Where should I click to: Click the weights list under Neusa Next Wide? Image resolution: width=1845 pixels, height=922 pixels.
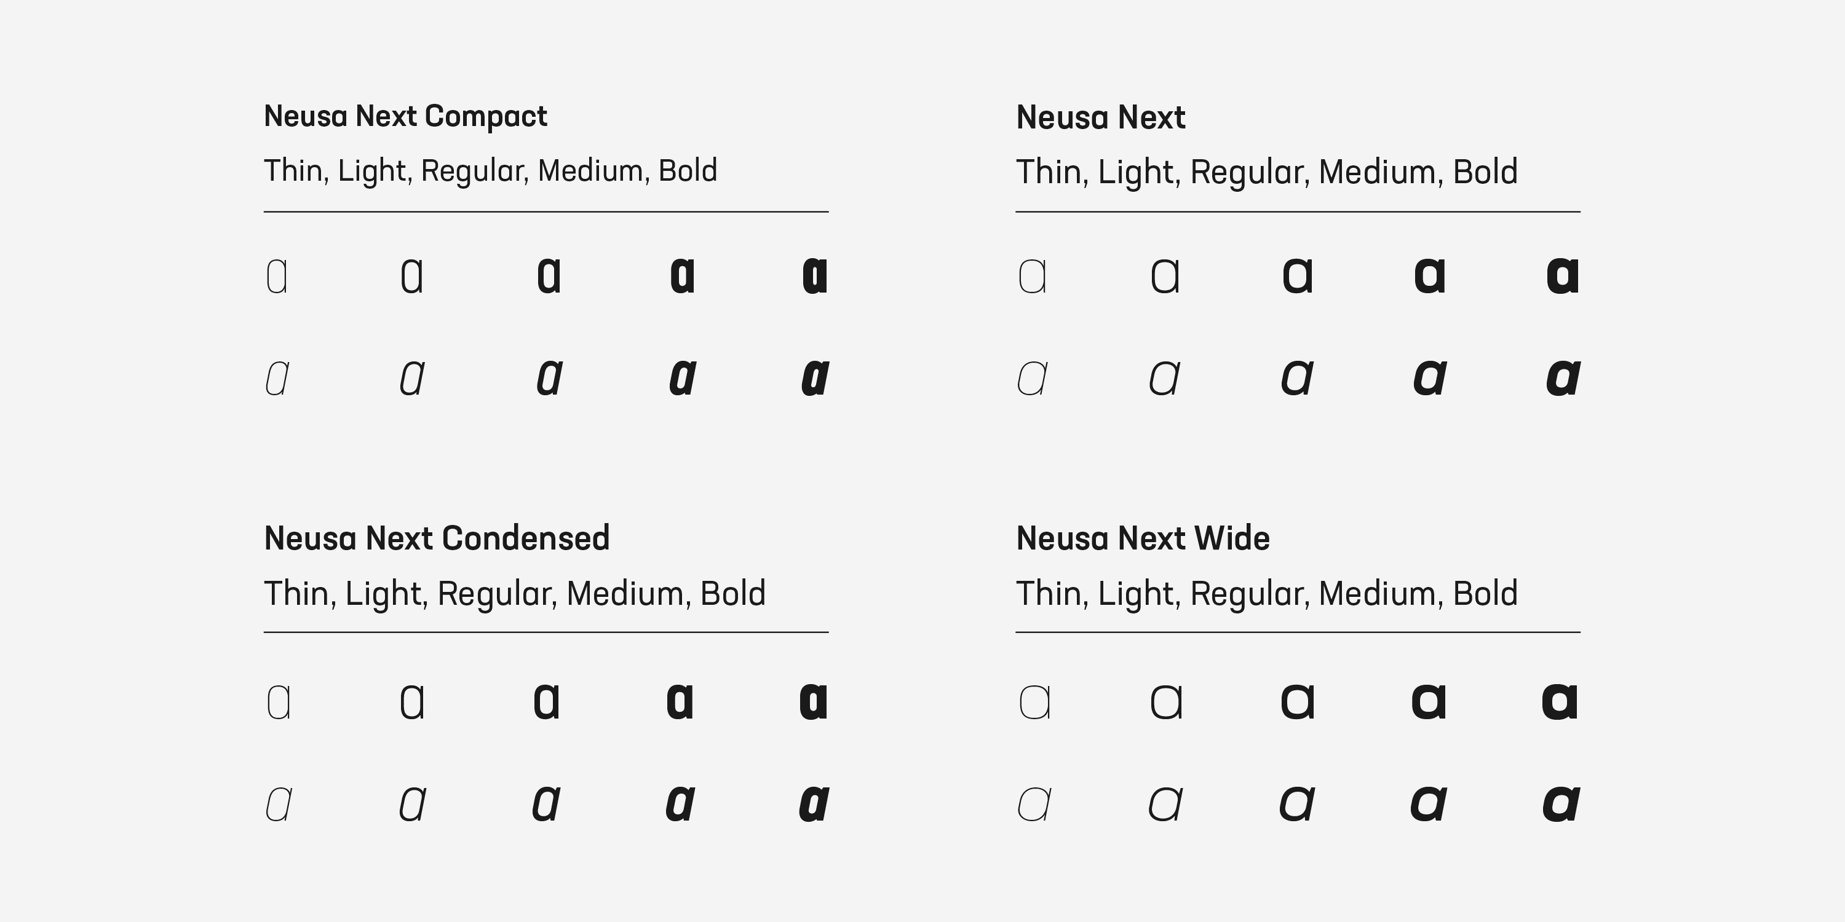1266,593
